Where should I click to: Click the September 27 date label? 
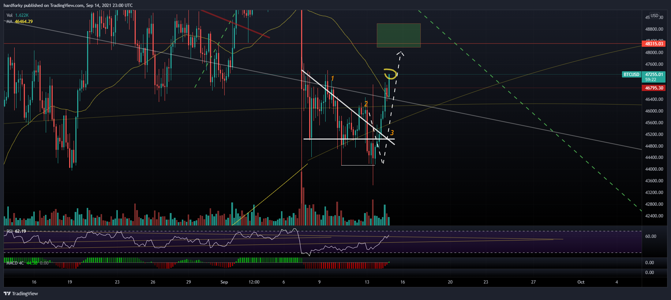click(533, 282)
